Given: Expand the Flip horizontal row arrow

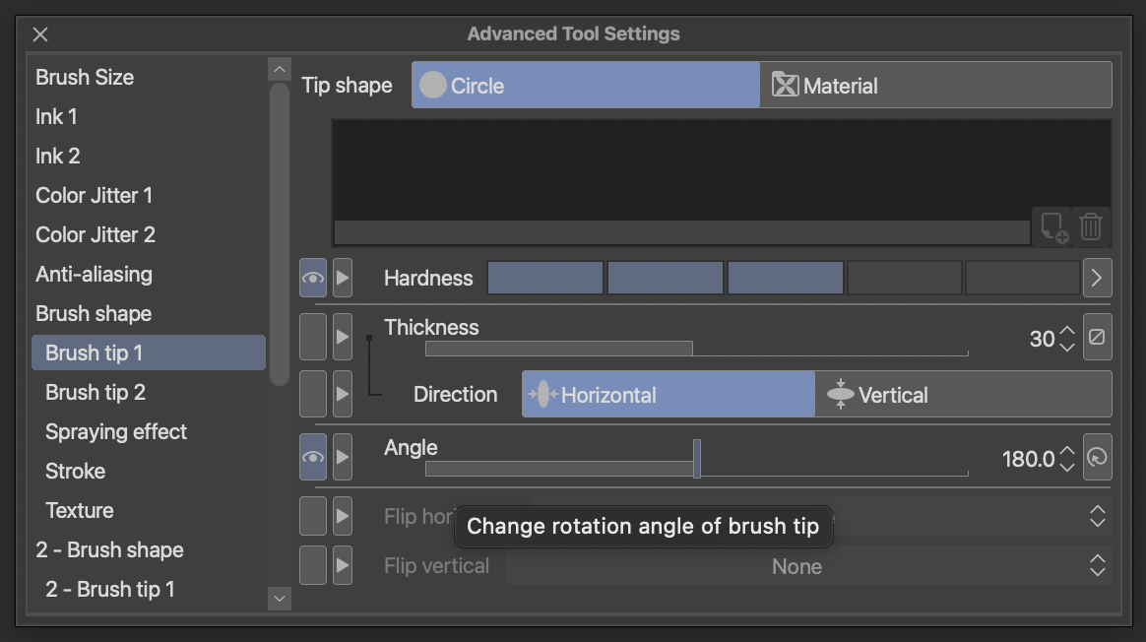Looking at the screenshot, I should (343, 516).
